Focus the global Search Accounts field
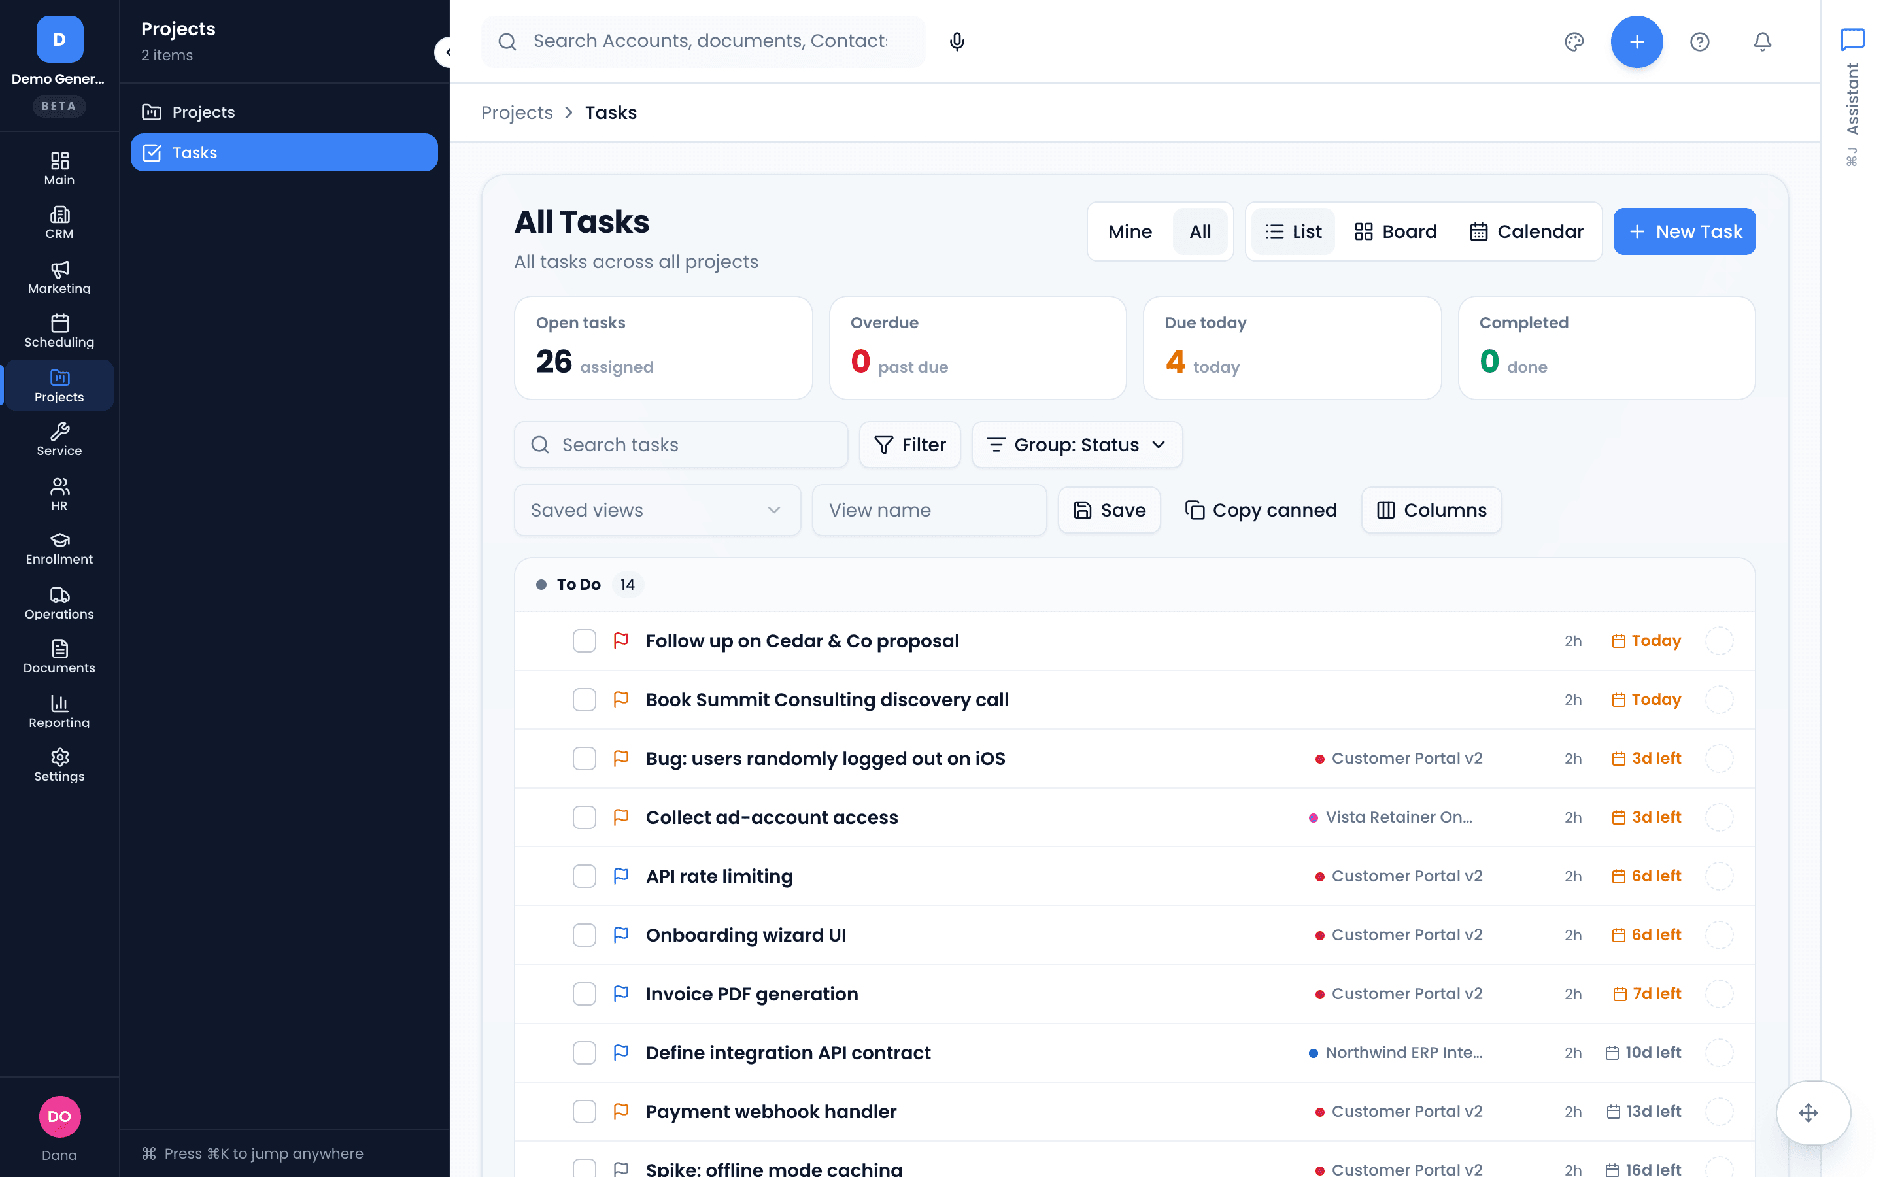Image resolution: width=1883 pixels, height=1177 pixels. [703, 41]
